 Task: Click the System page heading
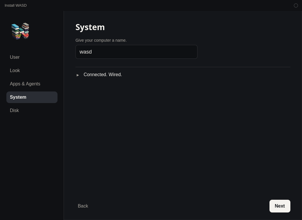90,27
